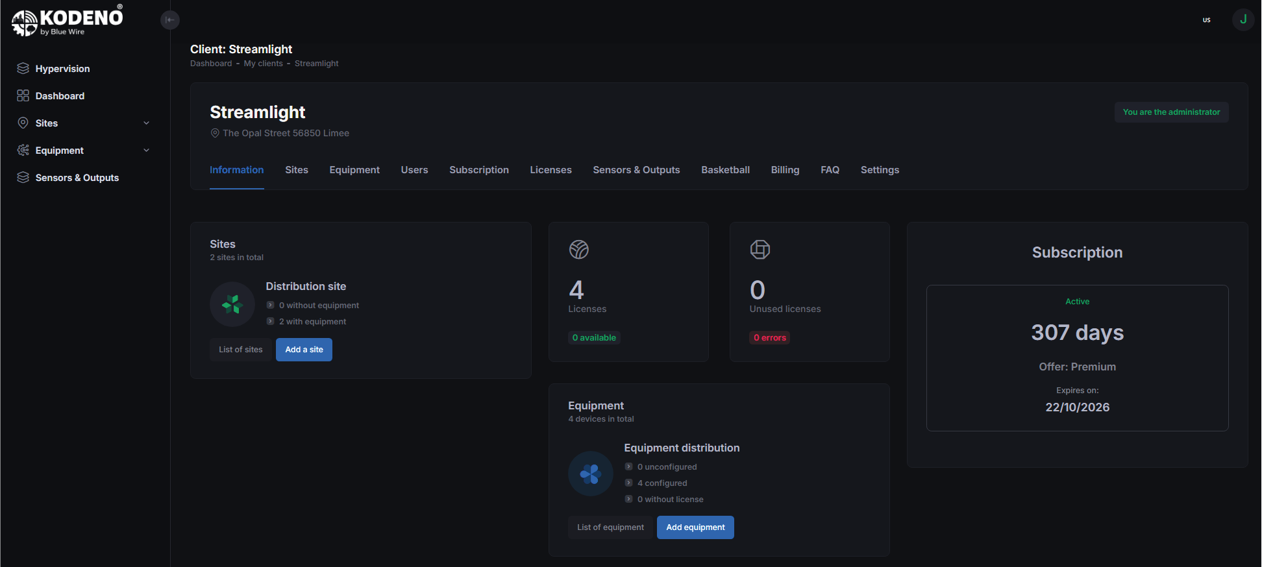Open the user avatar J menu
Image resolution: width=1262 pixels, height=567 pixels.
coord(1243,19)
